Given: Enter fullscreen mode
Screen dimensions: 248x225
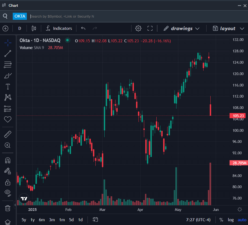Looking at the screenshot, I should 150,28.
